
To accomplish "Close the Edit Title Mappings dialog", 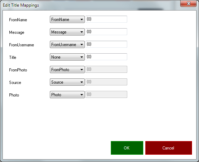I will (x=188, y=3).
